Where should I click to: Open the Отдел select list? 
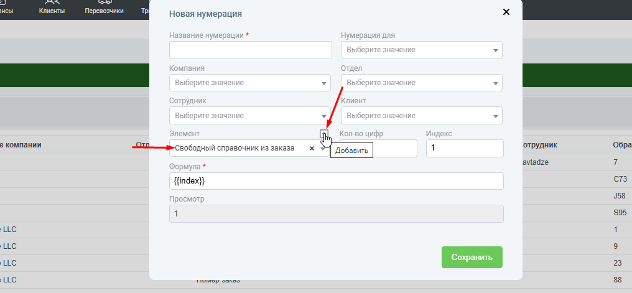click(421, 83)
